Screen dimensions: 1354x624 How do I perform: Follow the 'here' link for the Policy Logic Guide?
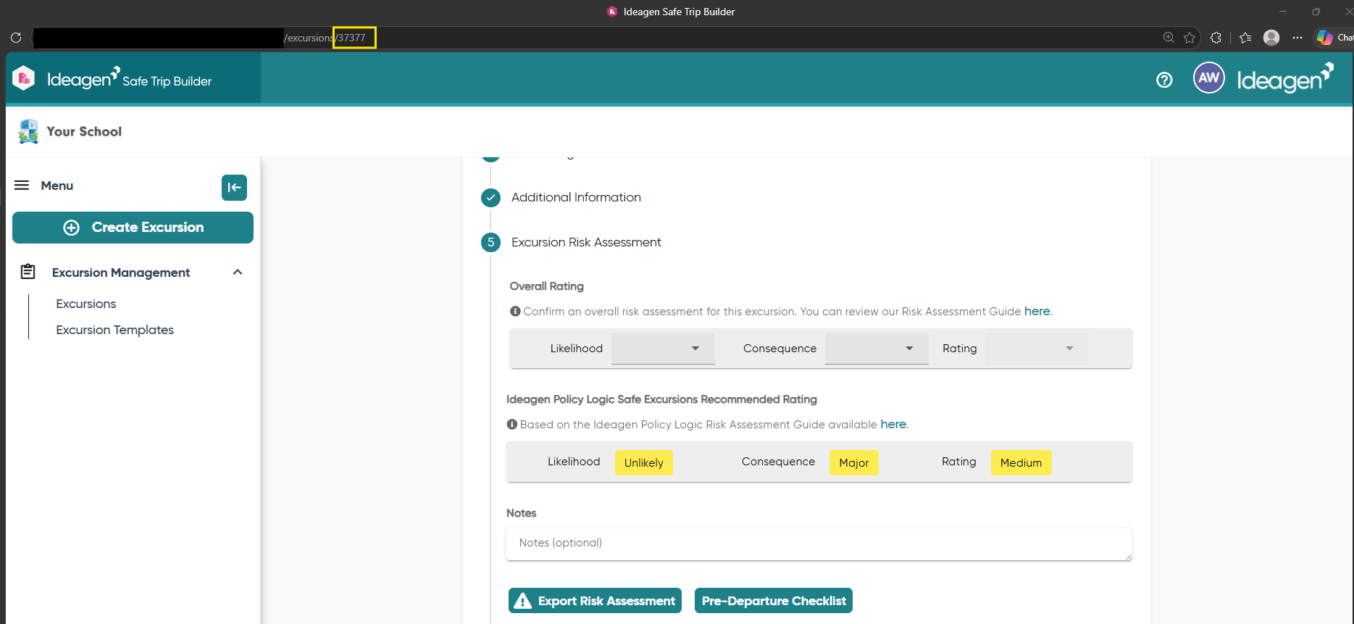coord(893,424)
